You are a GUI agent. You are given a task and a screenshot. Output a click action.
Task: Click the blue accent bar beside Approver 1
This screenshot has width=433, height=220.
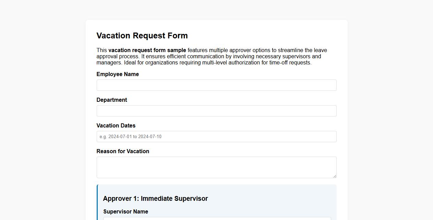click(97, 202)
